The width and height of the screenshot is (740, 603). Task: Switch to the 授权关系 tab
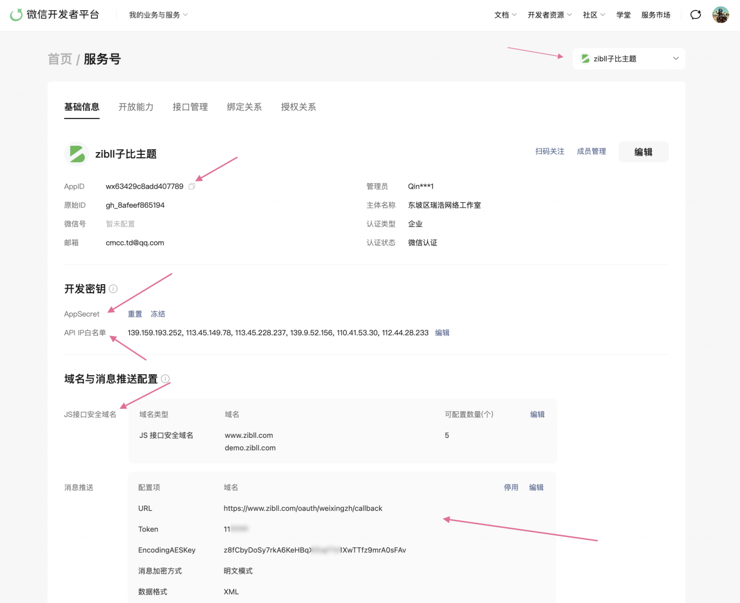point(298,106)
